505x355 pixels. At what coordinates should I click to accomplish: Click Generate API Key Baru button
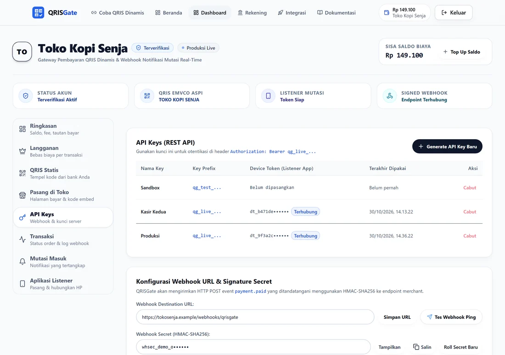447,146
